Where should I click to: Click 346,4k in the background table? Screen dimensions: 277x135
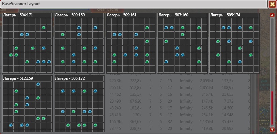point(207,94)
